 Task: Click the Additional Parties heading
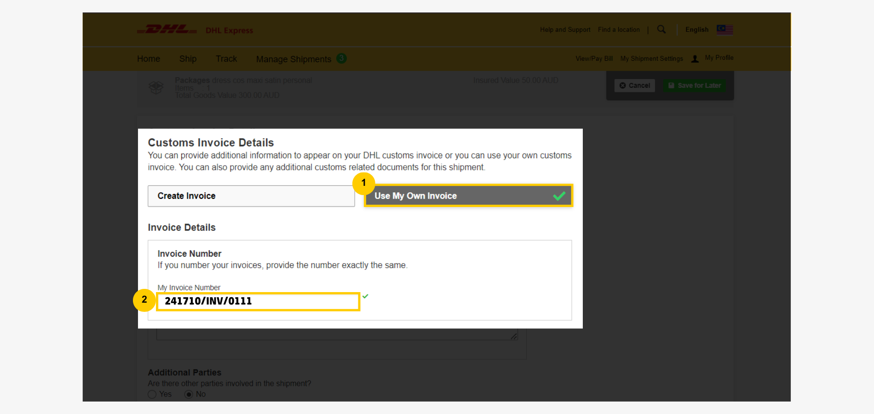click(184, 373)
